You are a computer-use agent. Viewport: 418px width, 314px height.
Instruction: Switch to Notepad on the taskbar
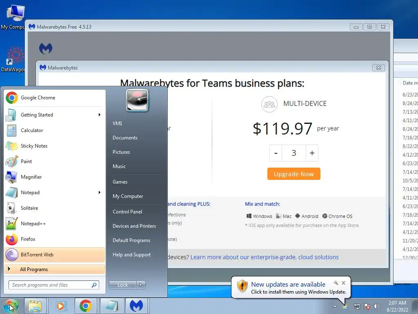point(112,306)
